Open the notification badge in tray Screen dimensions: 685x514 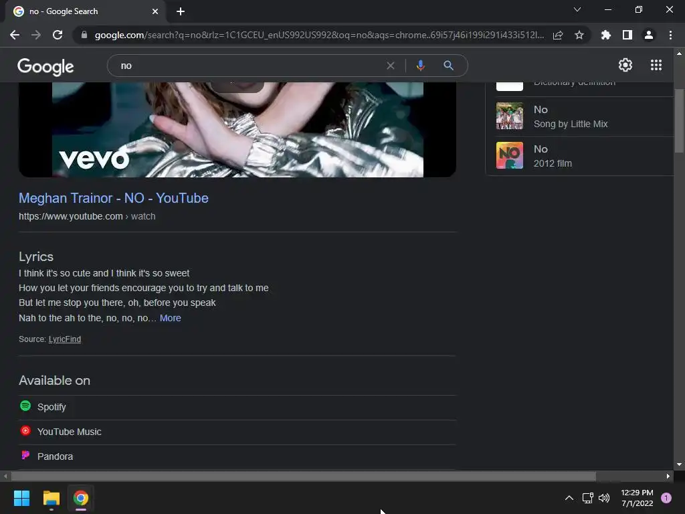666,498
